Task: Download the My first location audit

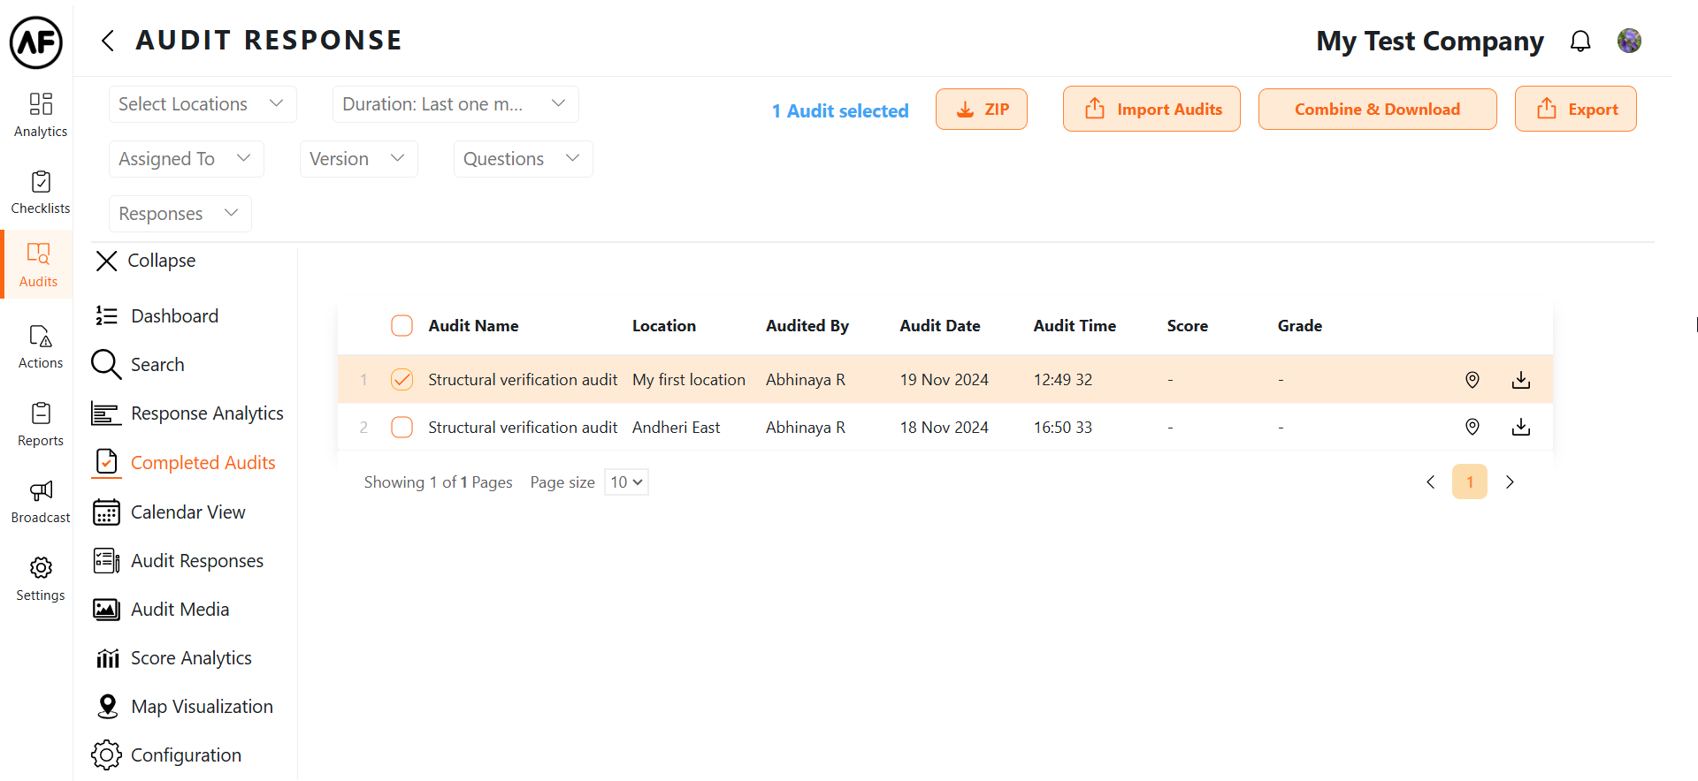Action: pyautogui.click(x=1520, y=380)
